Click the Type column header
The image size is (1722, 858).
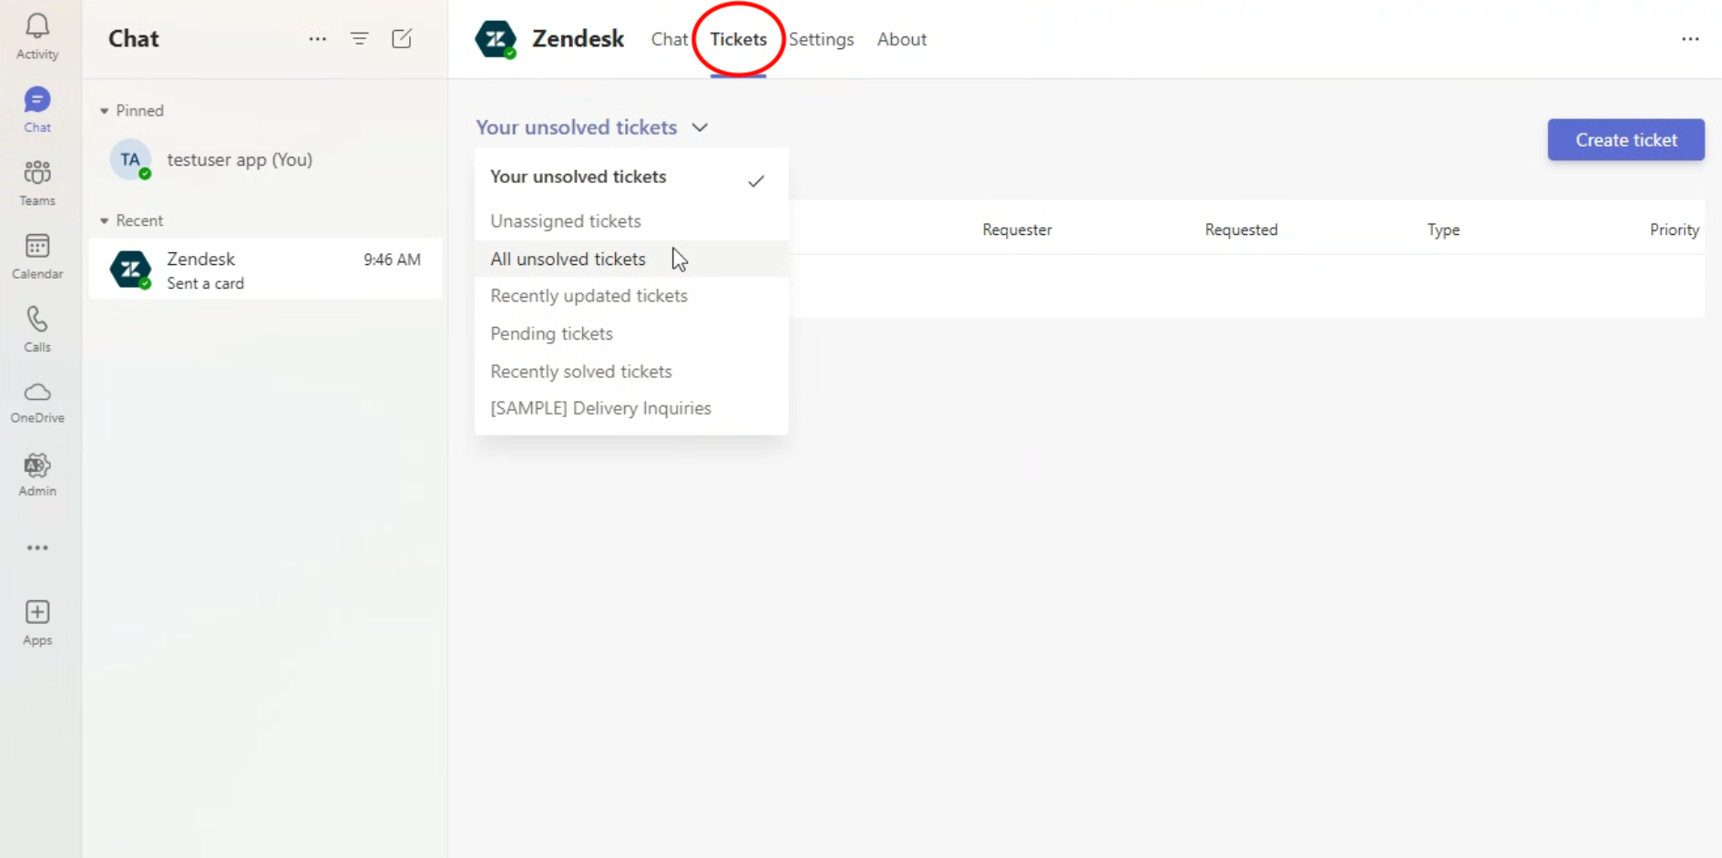(x=1443, y=230)
